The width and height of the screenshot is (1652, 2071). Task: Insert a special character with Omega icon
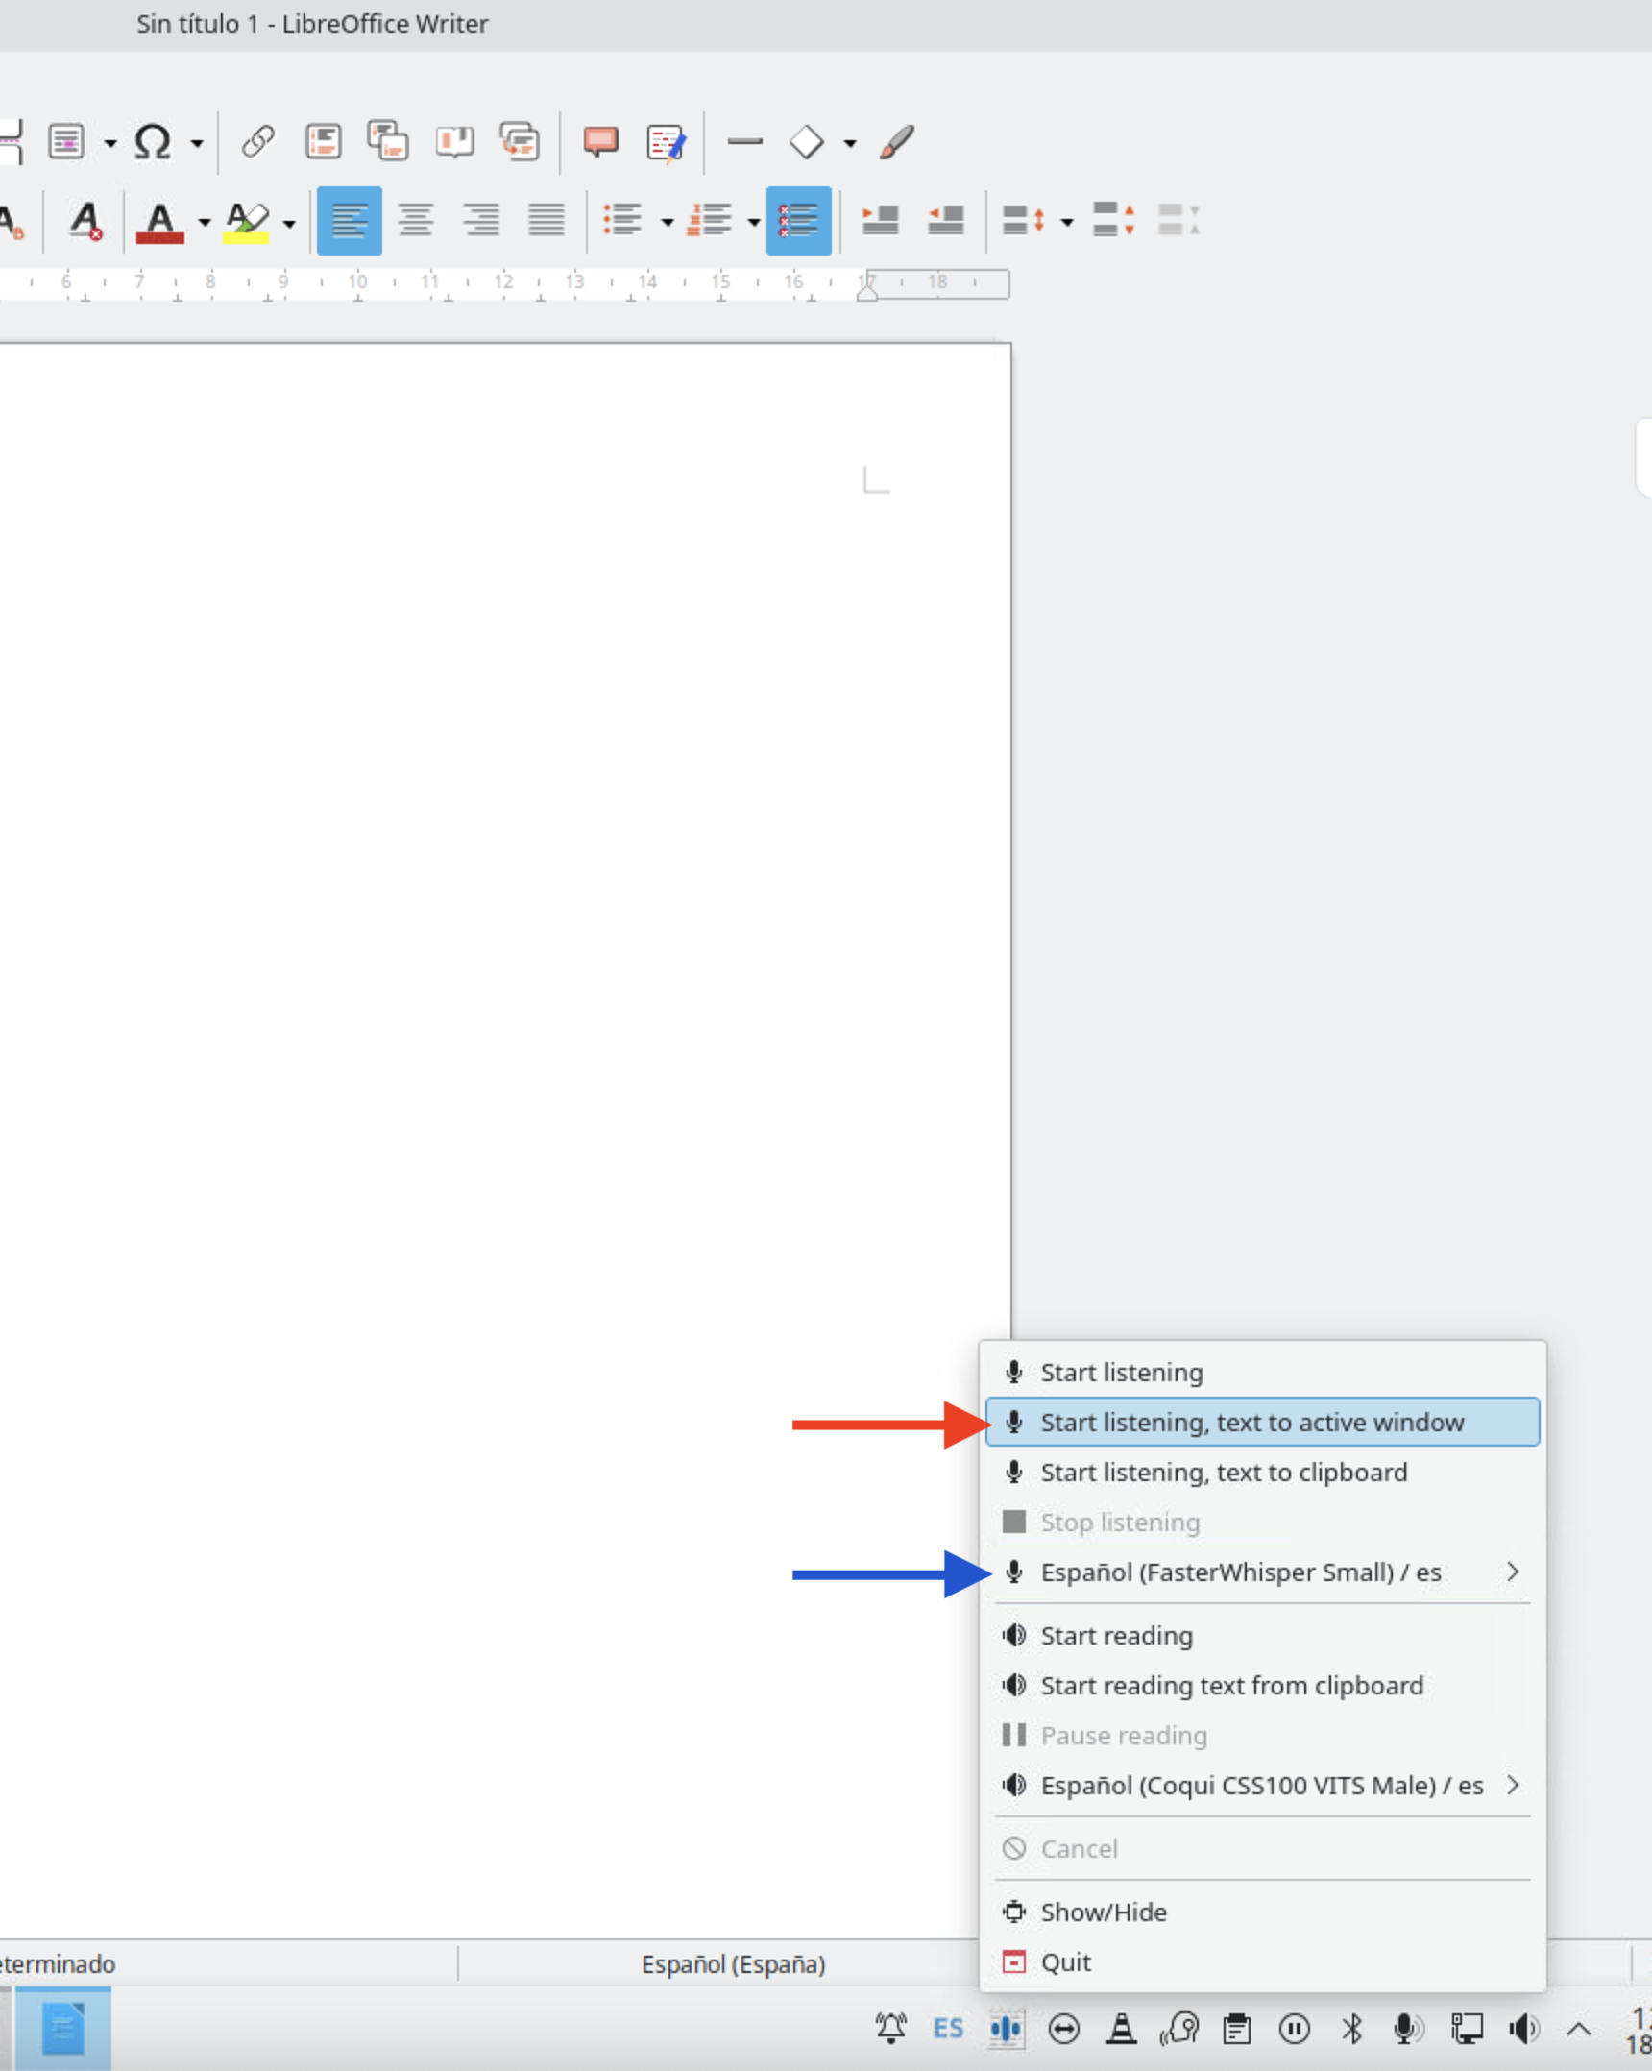click(153, 142)
